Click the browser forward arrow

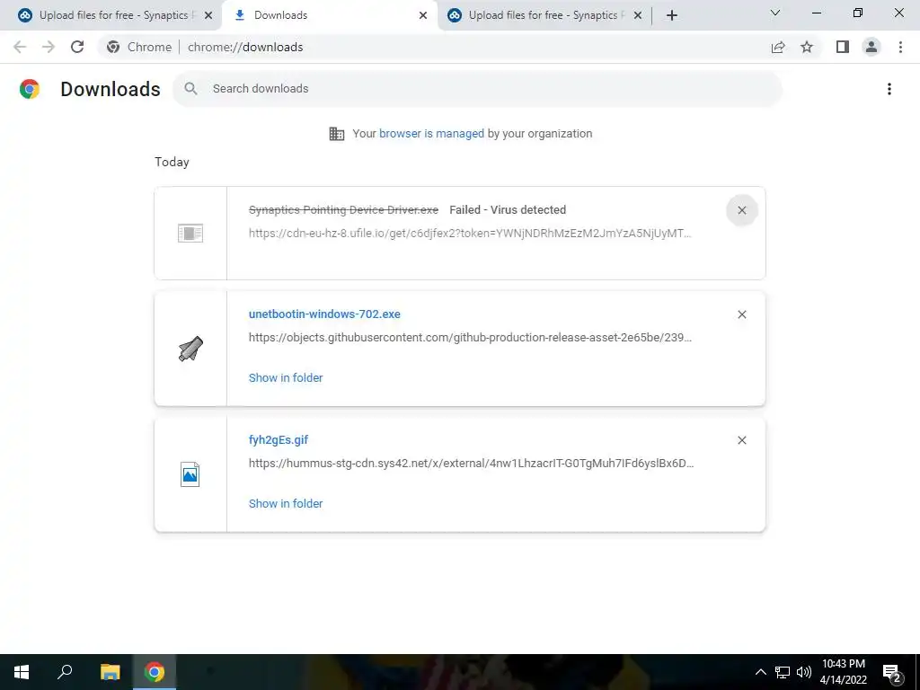click(x=49, y=47)
